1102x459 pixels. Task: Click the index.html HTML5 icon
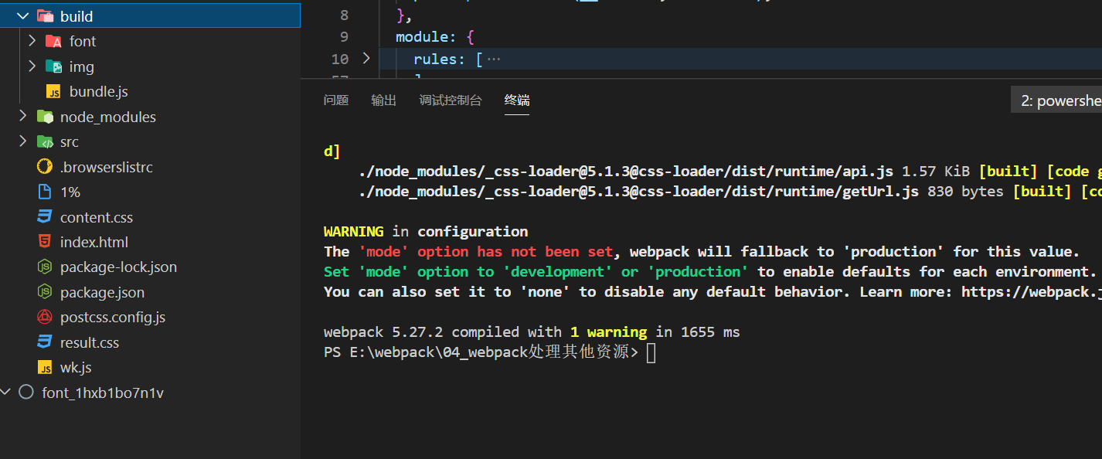[45, 242]
